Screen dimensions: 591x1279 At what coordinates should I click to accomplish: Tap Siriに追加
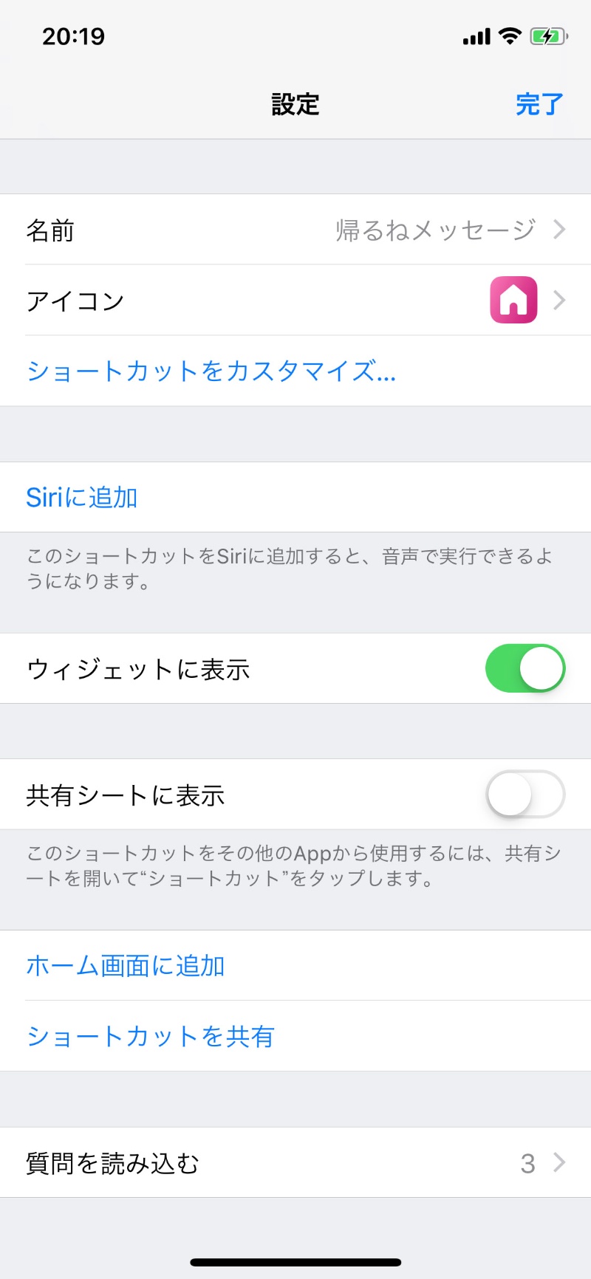coord(82,497)
